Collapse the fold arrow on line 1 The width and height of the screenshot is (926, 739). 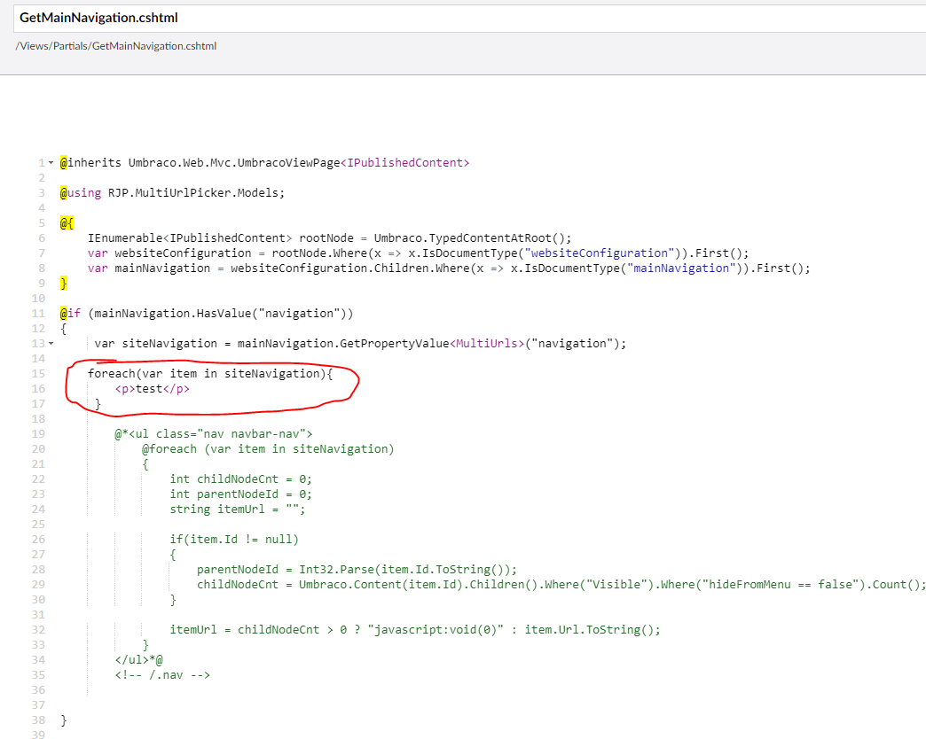[x=51, y=163]
